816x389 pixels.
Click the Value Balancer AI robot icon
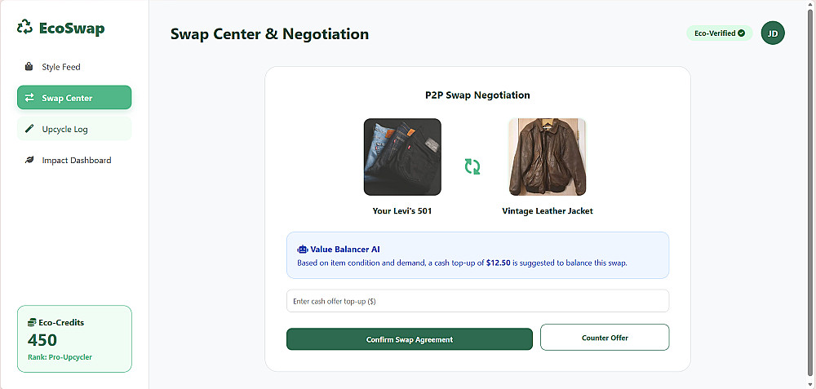point(302,250)
